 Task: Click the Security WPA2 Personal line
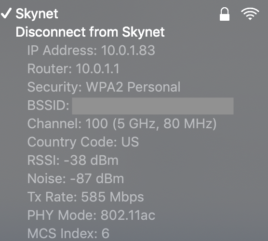(x=104, y=87)
